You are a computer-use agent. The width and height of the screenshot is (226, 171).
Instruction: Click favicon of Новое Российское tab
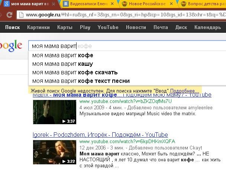(x=124, y=4)
